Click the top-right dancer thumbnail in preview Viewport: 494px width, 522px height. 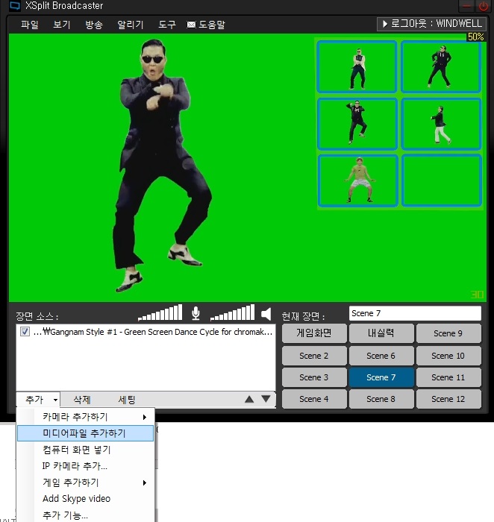coord(441,66)
